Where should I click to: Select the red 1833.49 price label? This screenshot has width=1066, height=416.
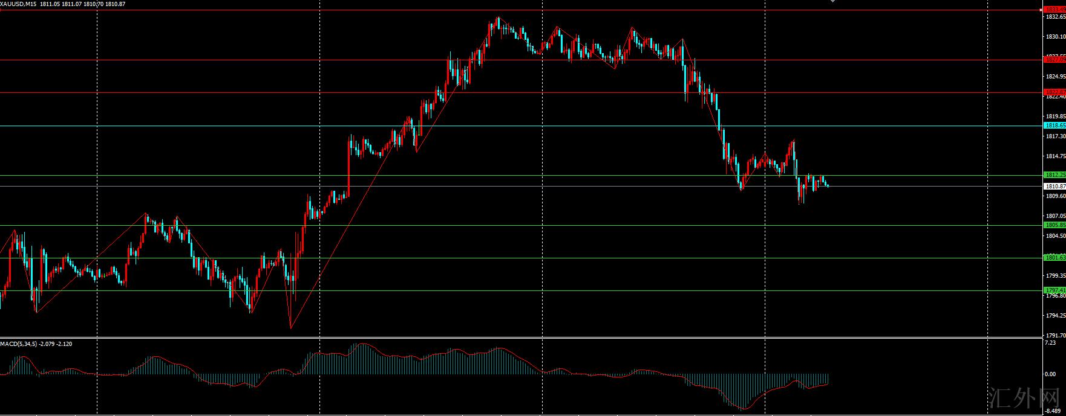pos(1055,10)
